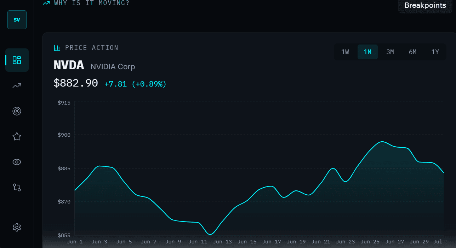456x248 pixels.
Task: Click the chart low near Jun 12
Action: point(210,234)
